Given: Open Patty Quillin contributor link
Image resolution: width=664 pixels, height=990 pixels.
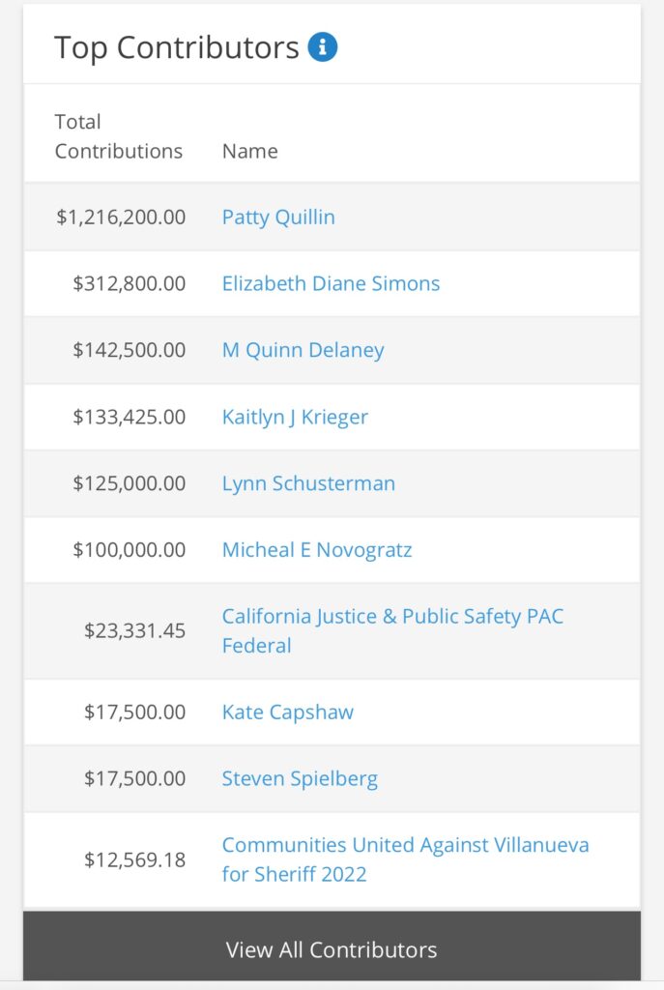Looking at the screenshot, I should [x=278, y=217].
